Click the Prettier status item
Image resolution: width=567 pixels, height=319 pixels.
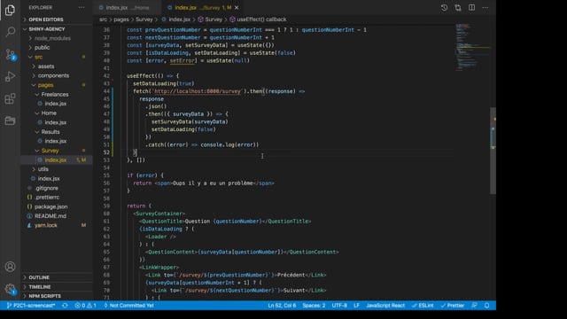pyautogui.click(x=453, y=306)
